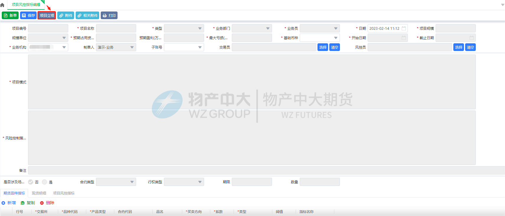Focus the 交易员 input field
The height and width of the screenshot is (216, 505).
(x=274, y=47)
